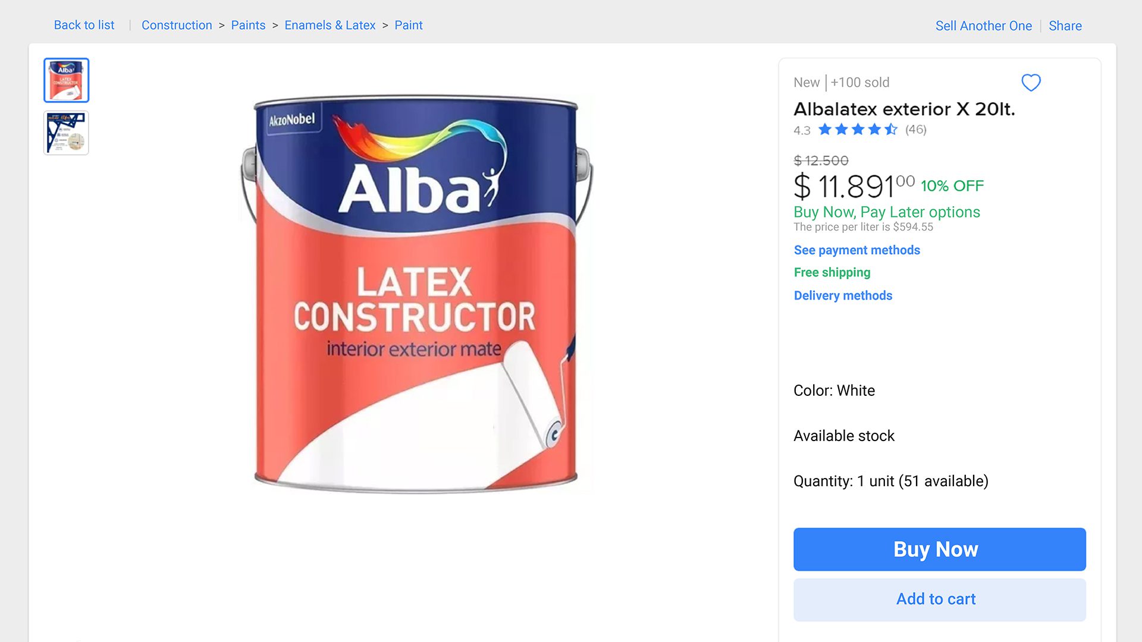The width and height of the screenshot is (1142, 642).
Task: Open the 46 reviews count
Action: 915,130
